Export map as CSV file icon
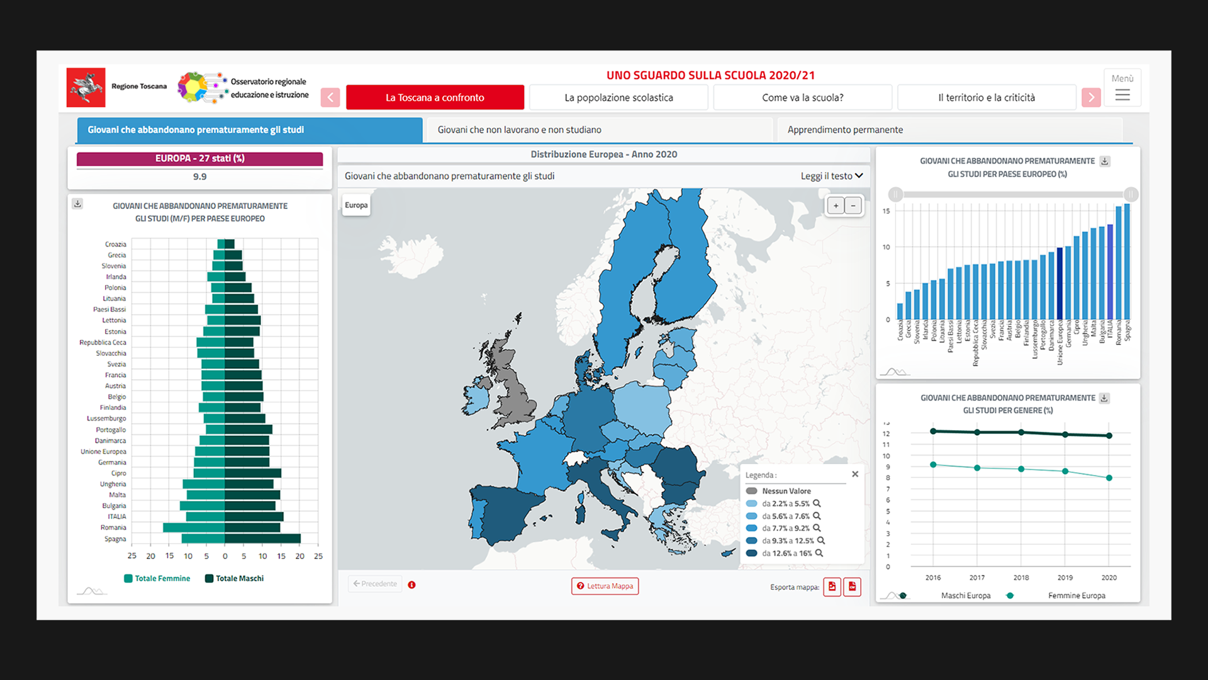Image resolution: width=1208 pixels, height=680 pixels. click(x=852, y=586)
